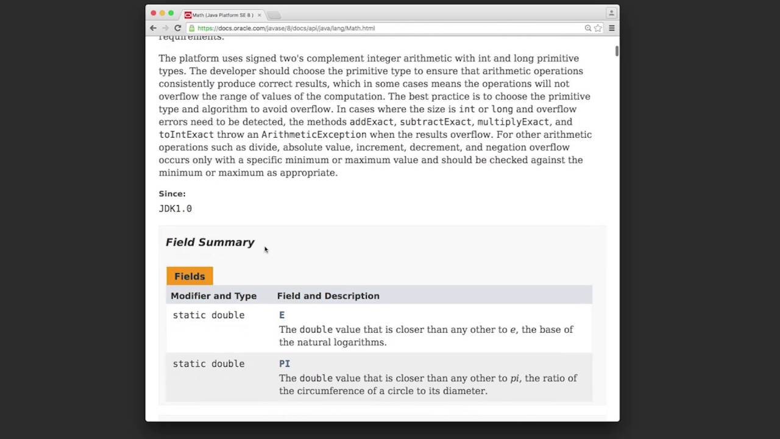This screenshot has width=780, height=439.
Task: Click the page vertical scrollbar thumb
Action: (617, 51)
